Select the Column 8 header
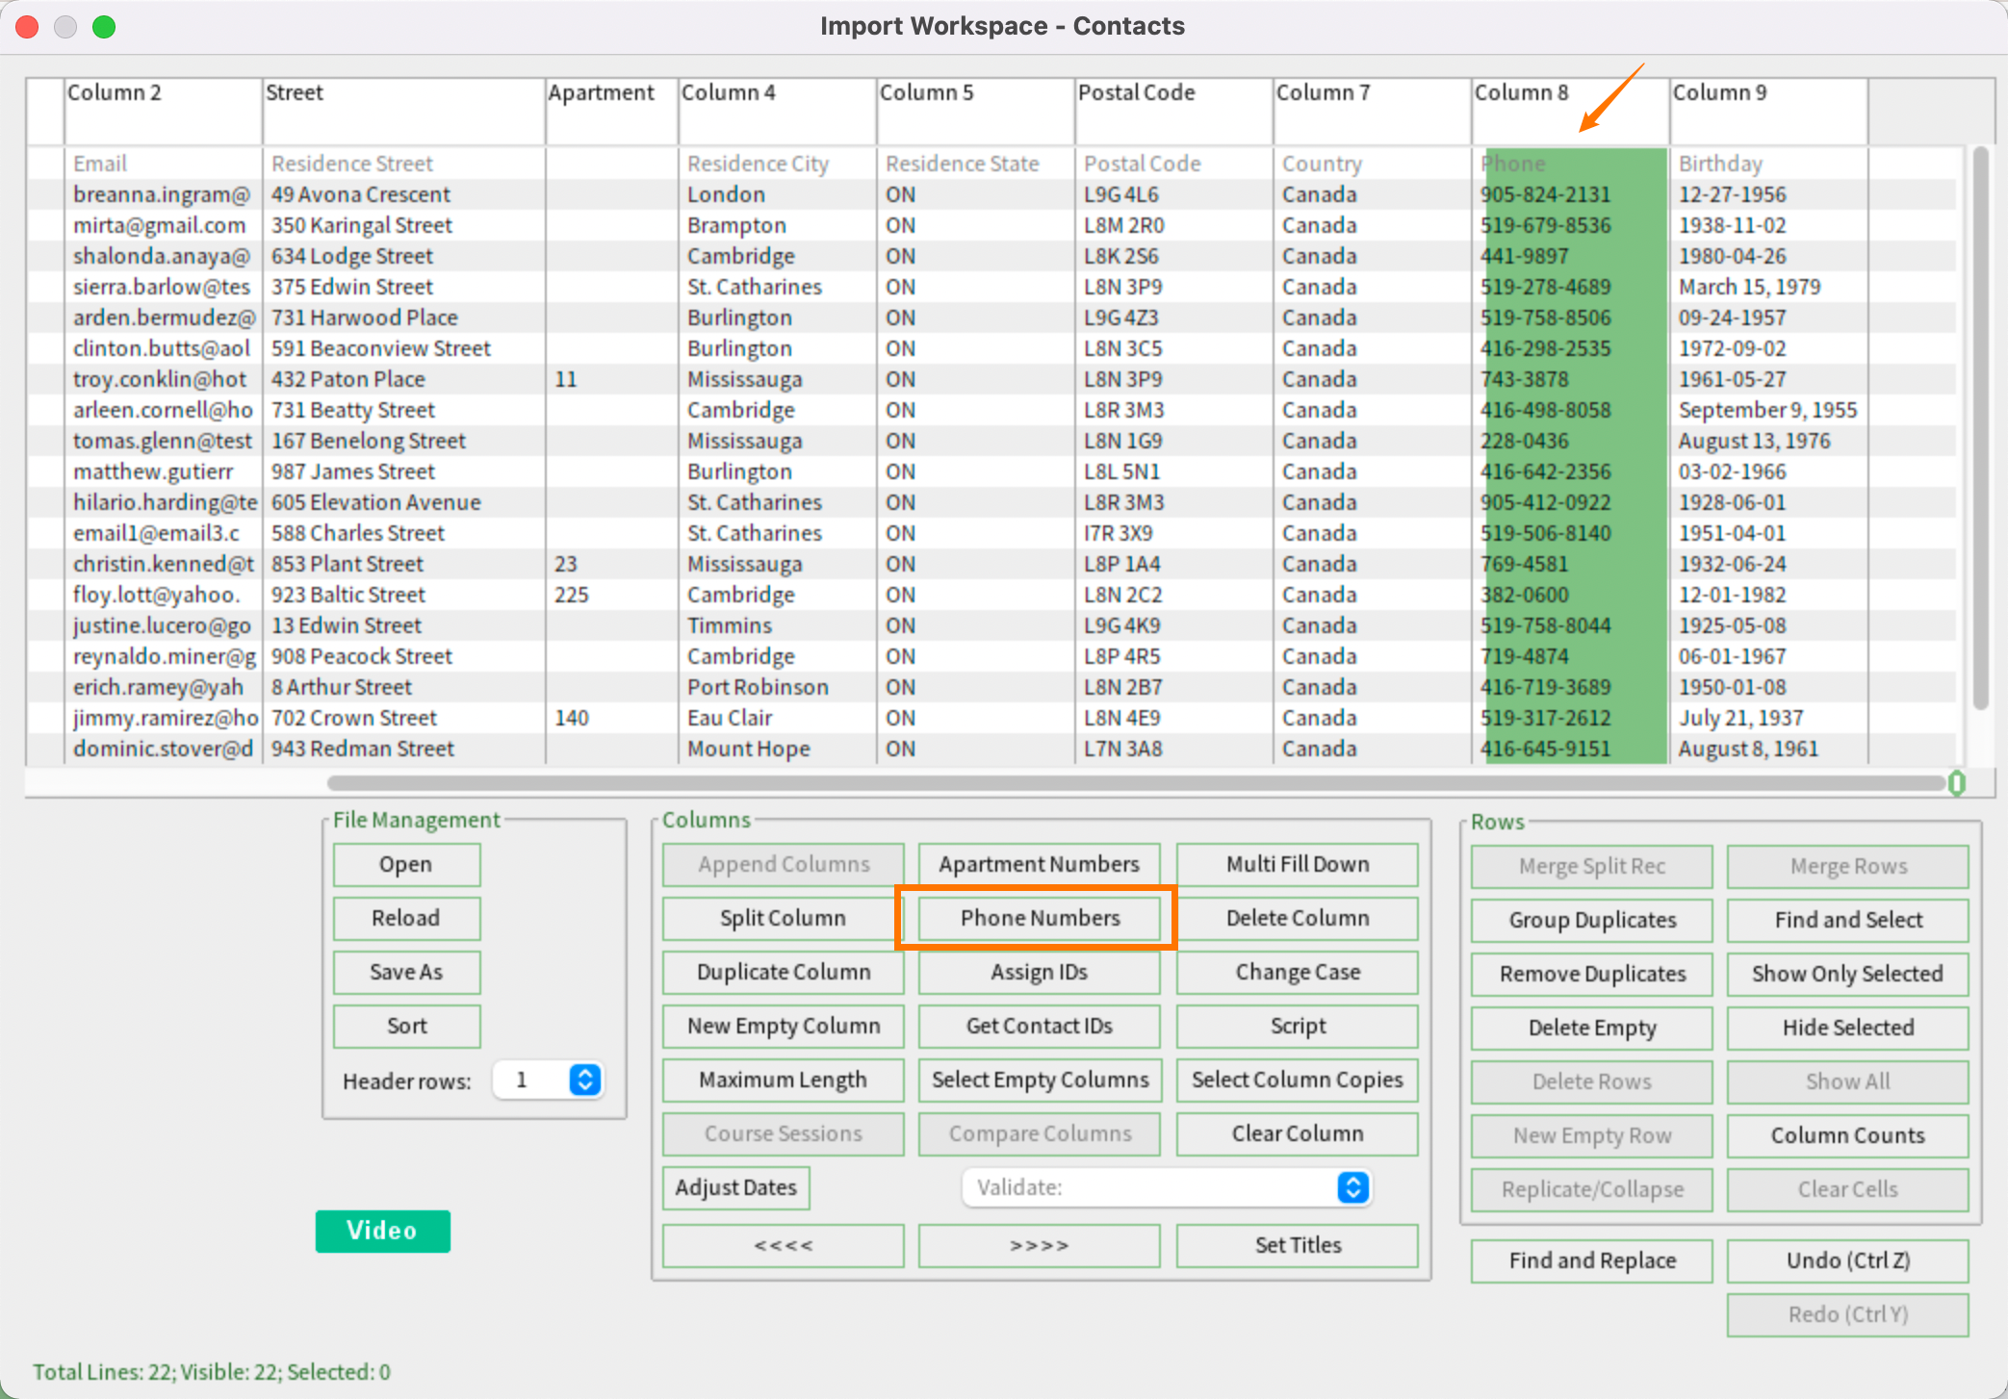This screenshot has width=2008, height=1399. pyautogui.click(x=1570, y=111)
